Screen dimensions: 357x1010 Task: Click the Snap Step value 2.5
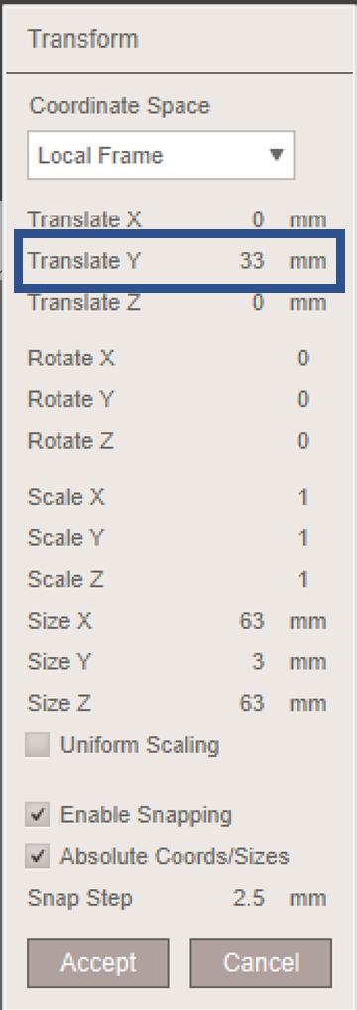click(x=249, y=898)
